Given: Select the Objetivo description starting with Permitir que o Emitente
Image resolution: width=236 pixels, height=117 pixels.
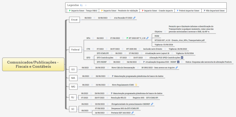Looking at the screenshot, I should [191, 29].
